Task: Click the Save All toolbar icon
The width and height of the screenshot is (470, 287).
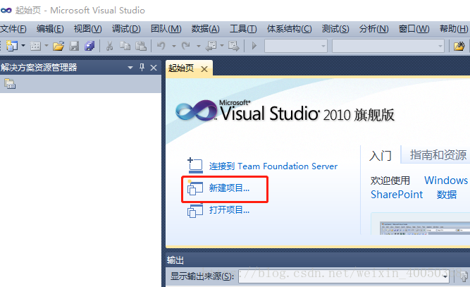Action: click(89, 46)
